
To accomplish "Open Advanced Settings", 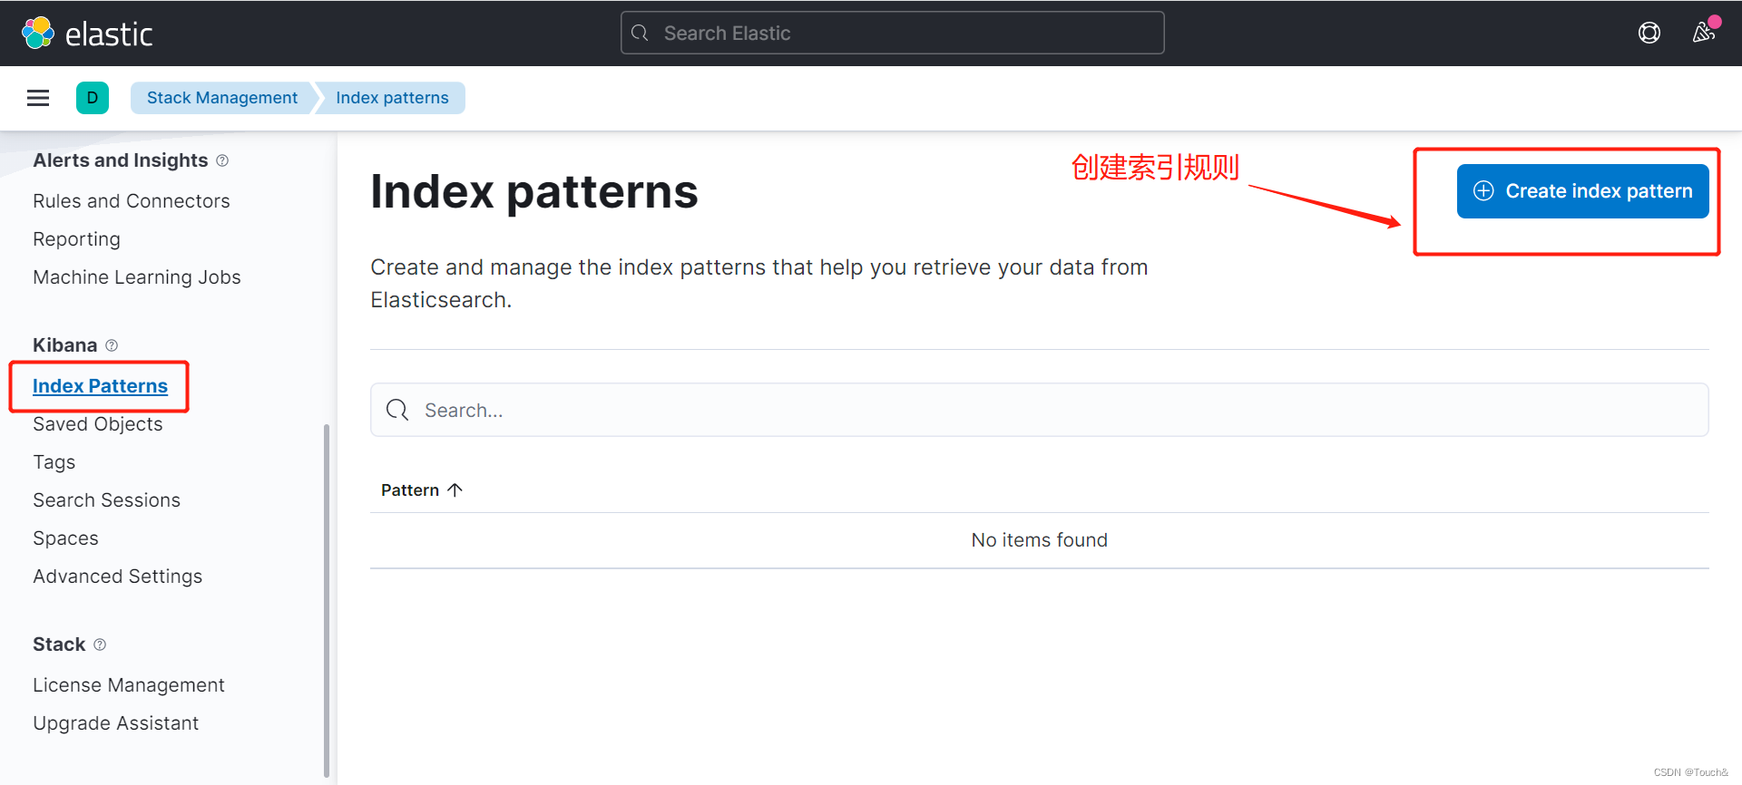I will point(118,577).
